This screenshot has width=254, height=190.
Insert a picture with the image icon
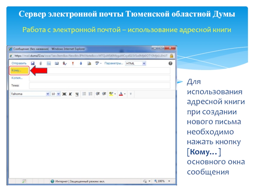[x=49, y=63]
